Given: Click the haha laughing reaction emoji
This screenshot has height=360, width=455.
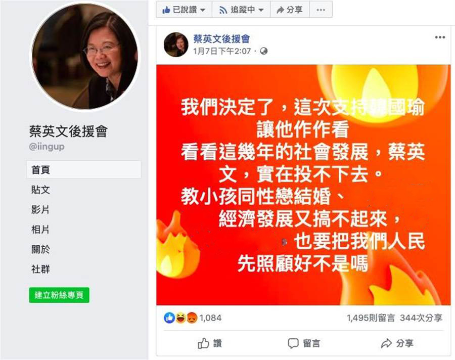Looking at the screenshot, I should tap(181, 318).
